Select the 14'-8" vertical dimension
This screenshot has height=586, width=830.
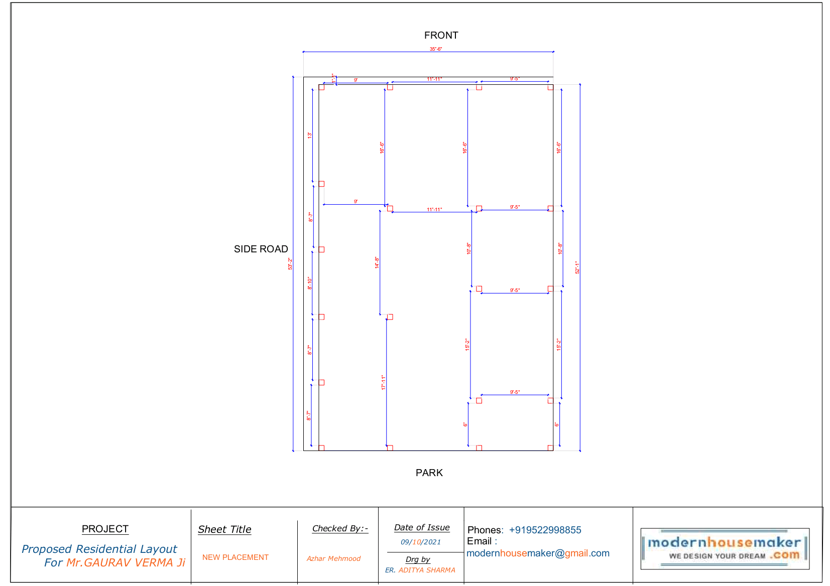[x=377, y=262]
